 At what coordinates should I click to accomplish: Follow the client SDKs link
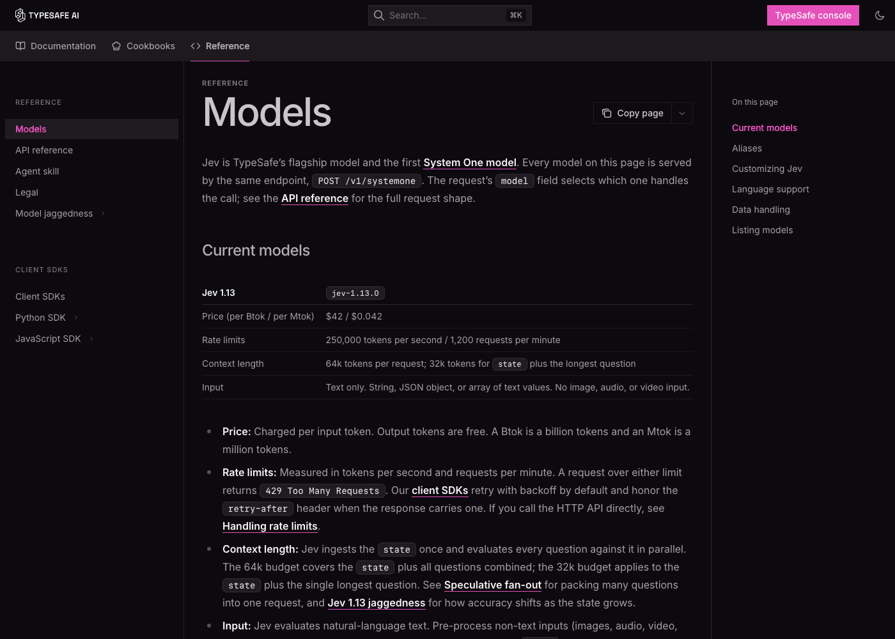(x=440, y=490)
